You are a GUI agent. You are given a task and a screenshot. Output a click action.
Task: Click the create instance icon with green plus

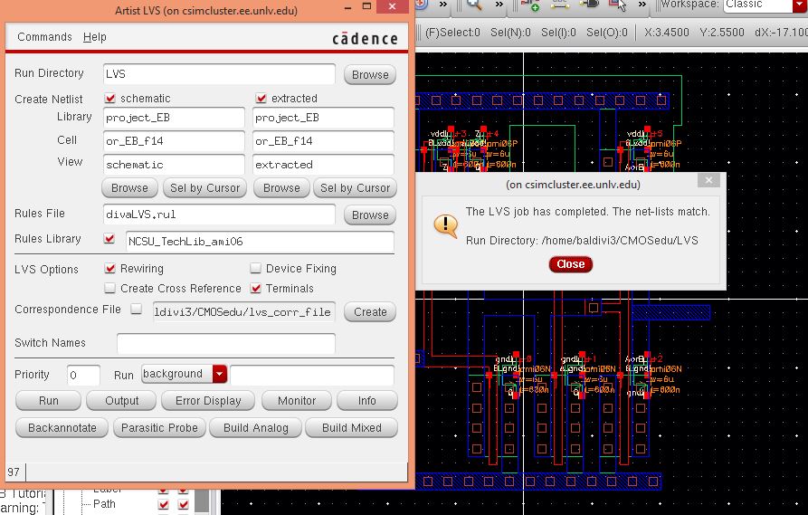[531, 5]
